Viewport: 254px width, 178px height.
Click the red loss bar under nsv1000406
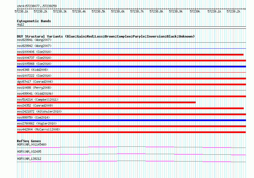(x=130, y=55)
